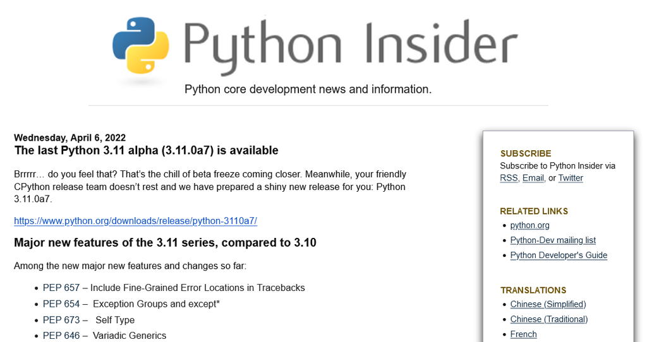Image resolution: width=647 pixels, height=342 pixels.
Task: Open the python-3110a7 release download URL
Action: [x=135, y=221]
